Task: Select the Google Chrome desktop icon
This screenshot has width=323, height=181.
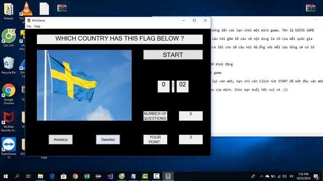Action: point(9,94)
